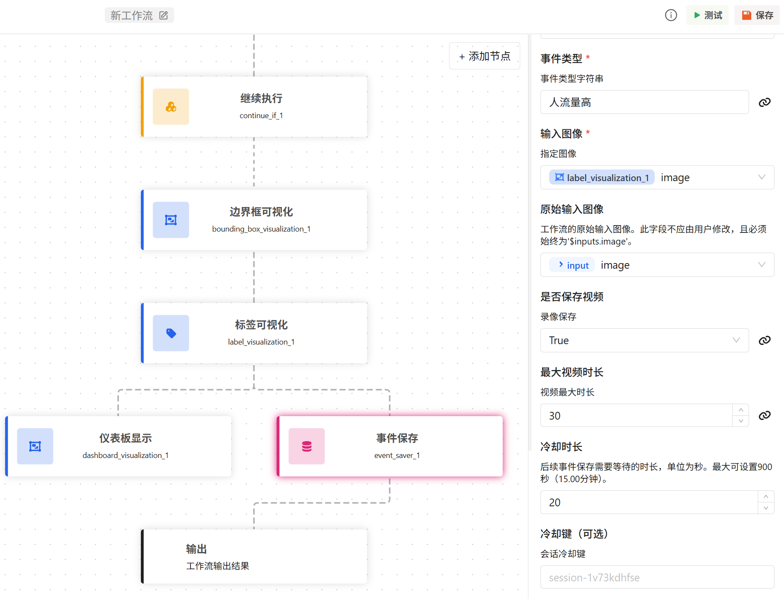The height and width of the screenshot is (599, 784).
Task: Click the 冷却键 session input field
Action: click(657, 577)
